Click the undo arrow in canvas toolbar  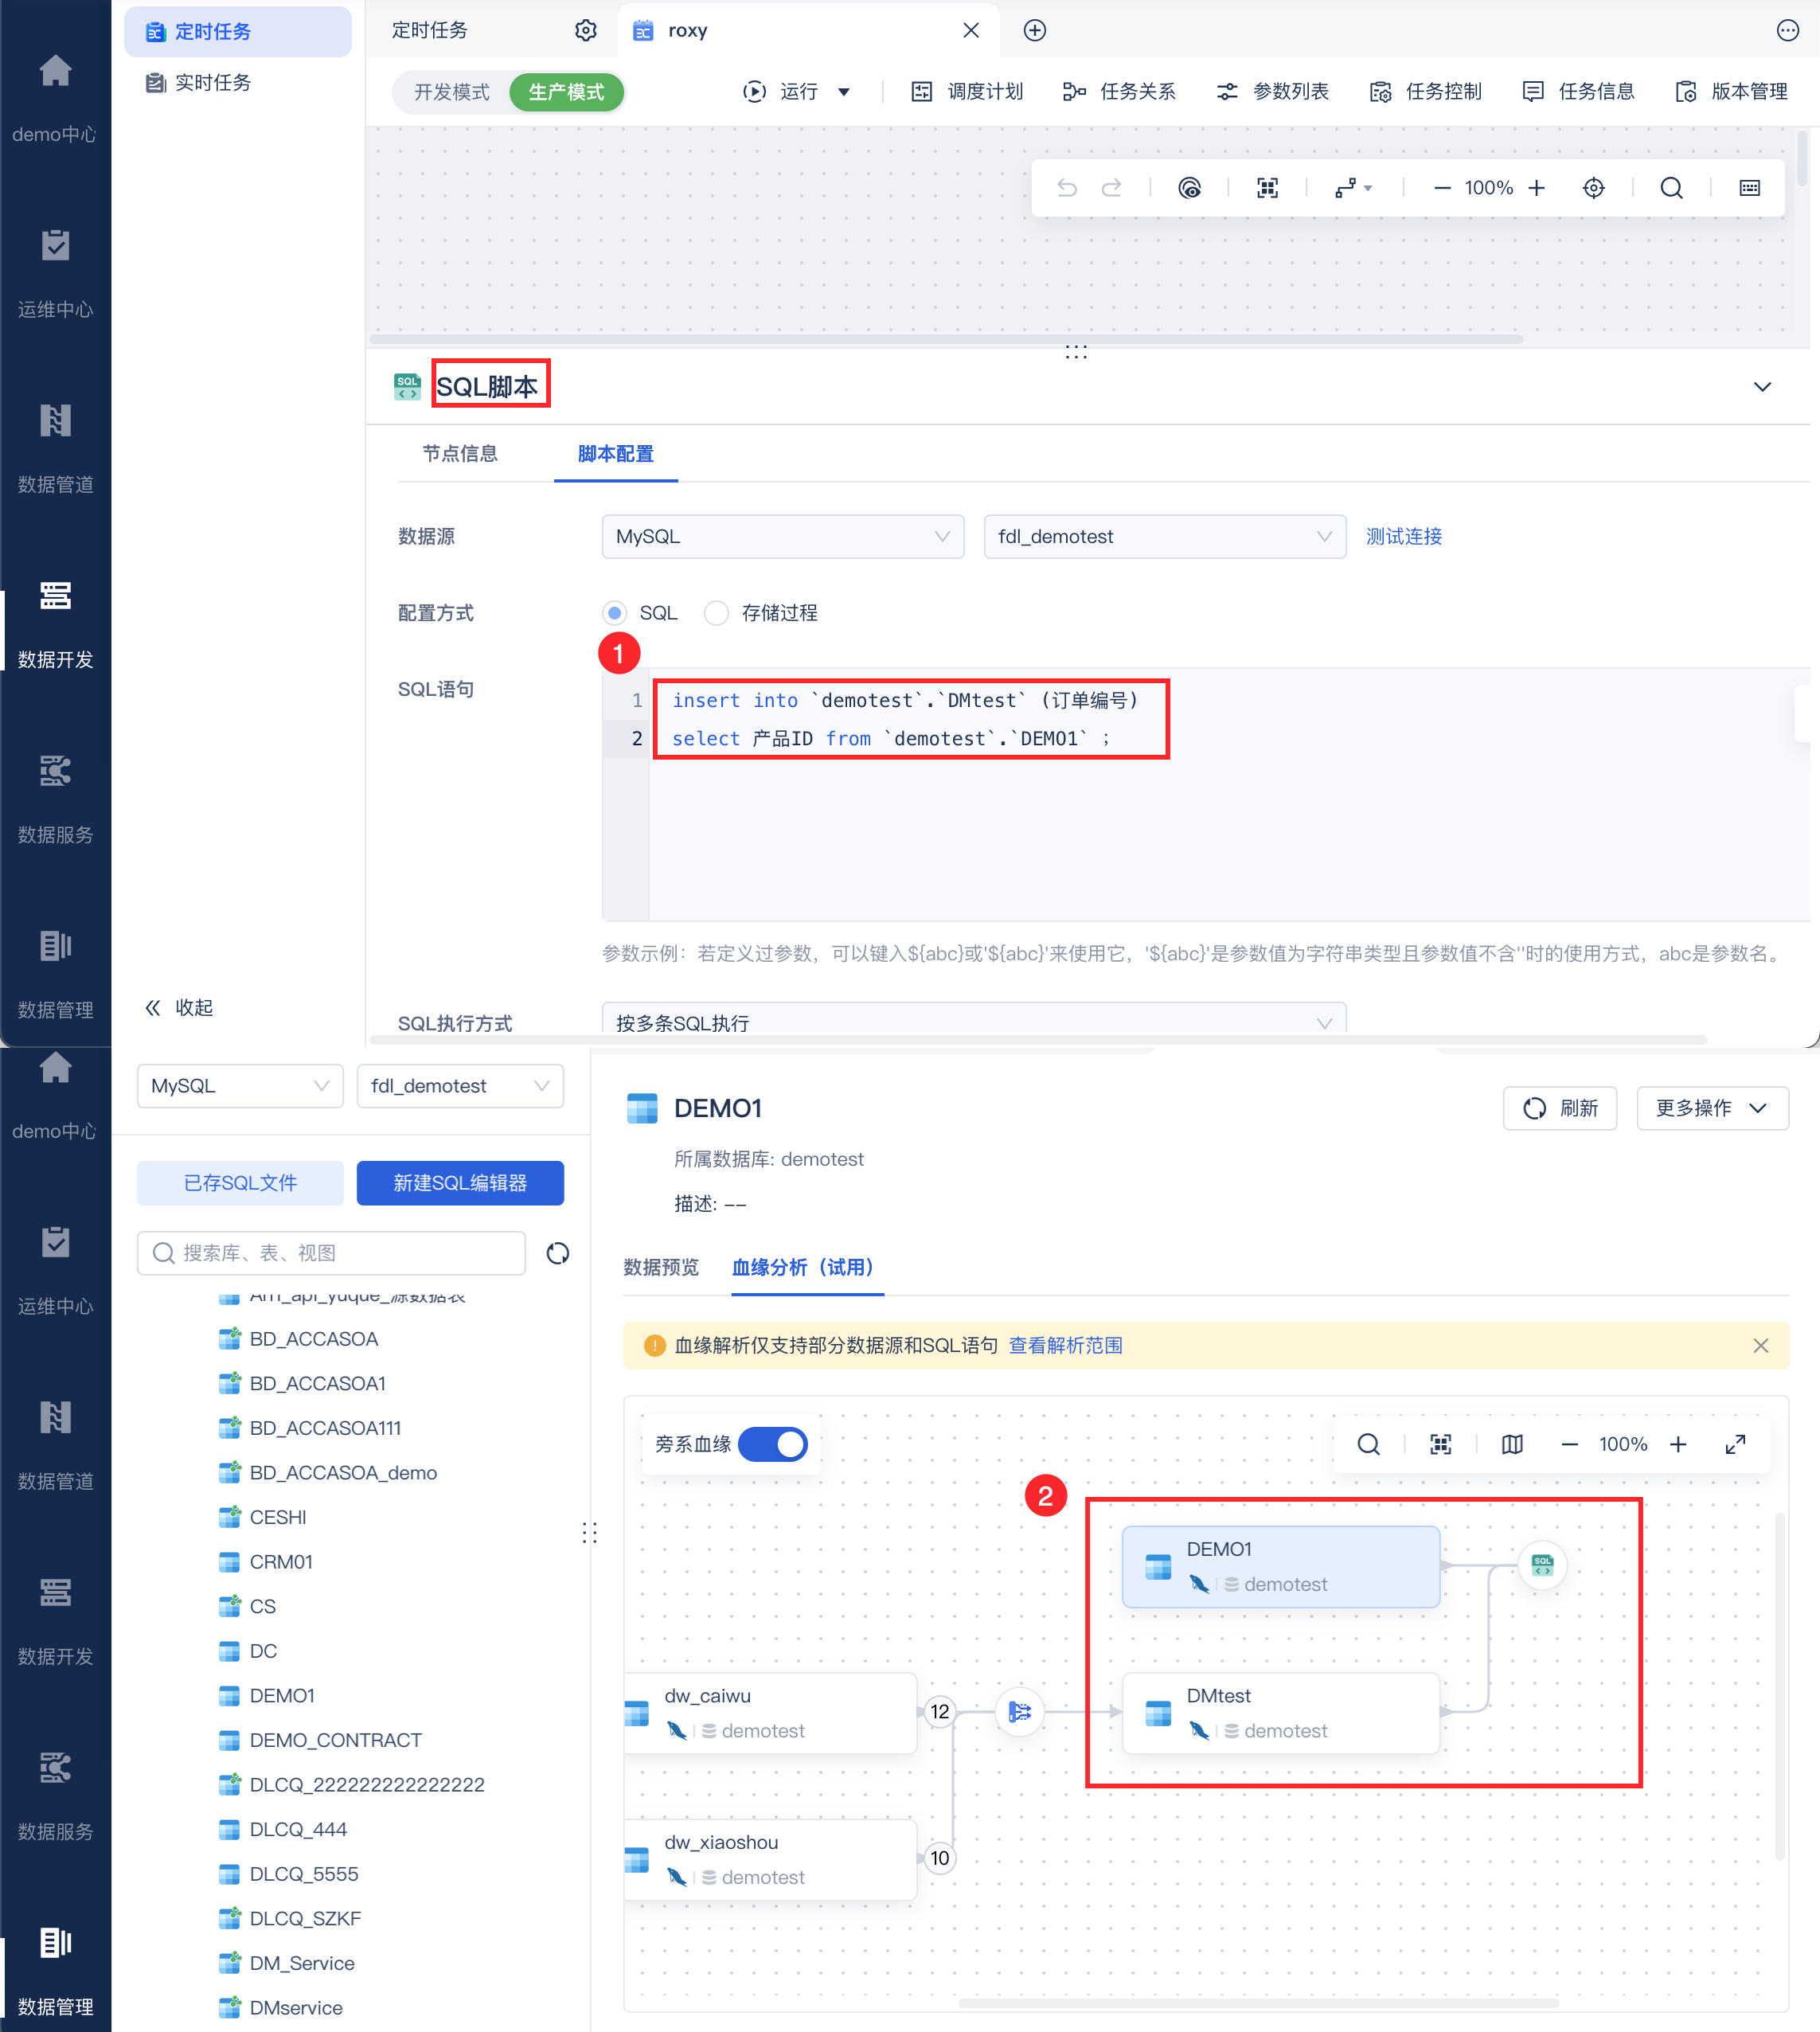point(1066,188)
